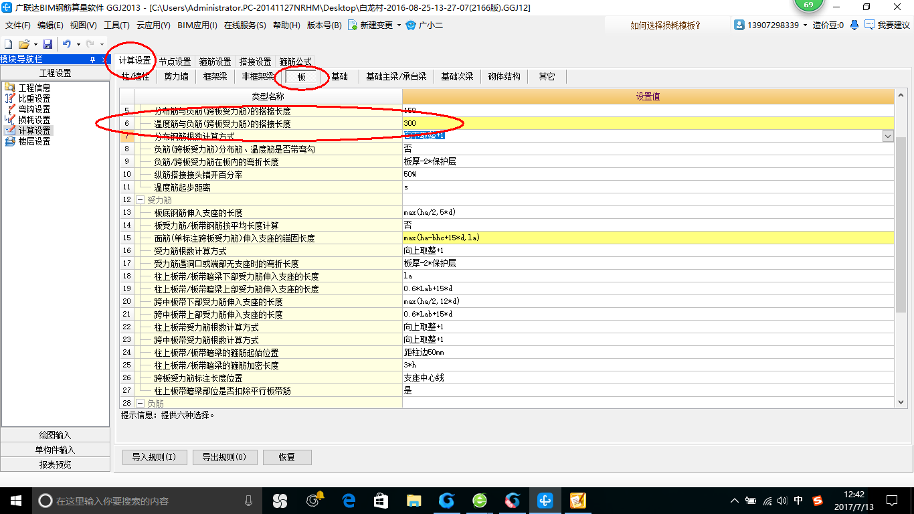Viewport: 914px width, 514px height.
Task: Open File Explorer from the taskbar
Action: pyautogui.click(x=414, y=500)
